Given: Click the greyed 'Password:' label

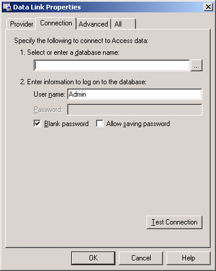Looking at the screenshot, I should (48, 110).
